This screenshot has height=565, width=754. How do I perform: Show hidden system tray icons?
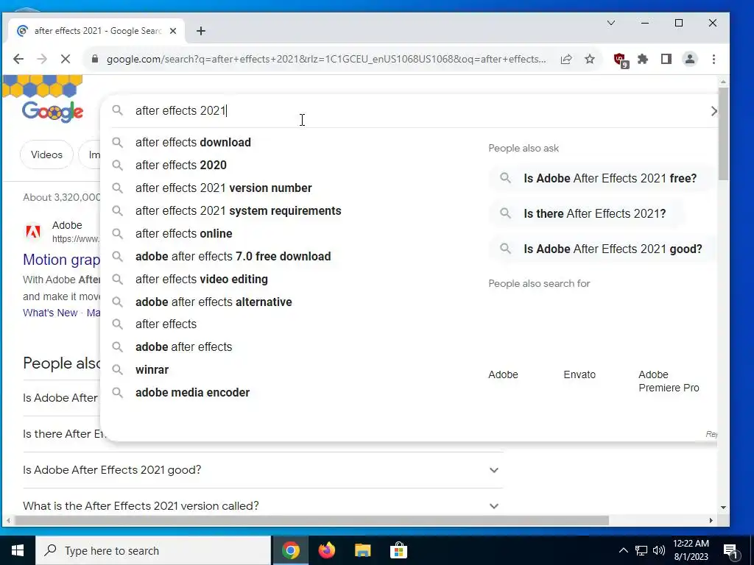623,550
